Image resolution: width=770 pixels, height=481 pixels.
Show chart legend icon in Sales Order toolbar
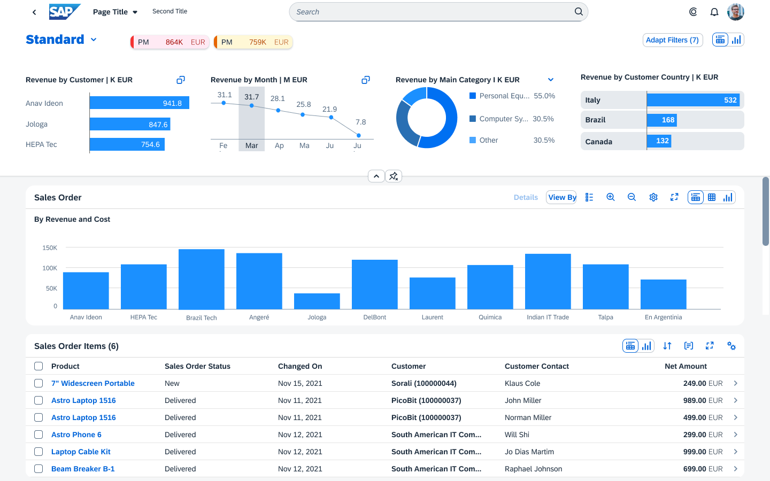coord(589,197)
